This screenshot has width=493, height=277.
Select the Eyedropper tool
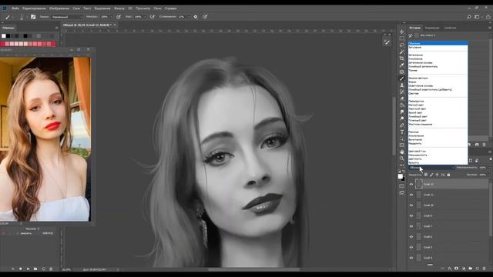click(402, 65)
